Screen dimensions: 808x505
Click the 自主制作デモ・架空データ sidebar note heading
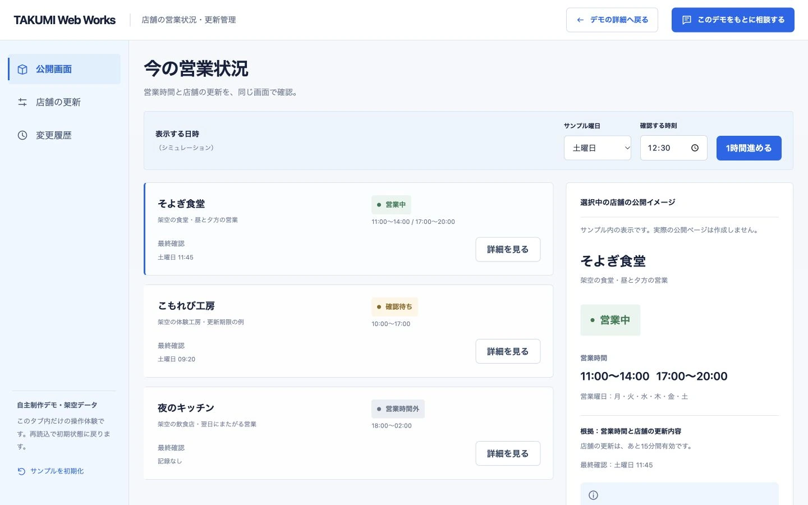[x=57, y=405]
